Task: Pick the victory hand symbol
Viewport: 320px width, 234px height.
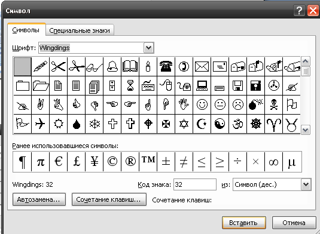Action: 41,104
